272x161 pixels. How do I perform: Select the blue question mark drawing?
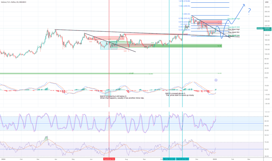point(249,11)
